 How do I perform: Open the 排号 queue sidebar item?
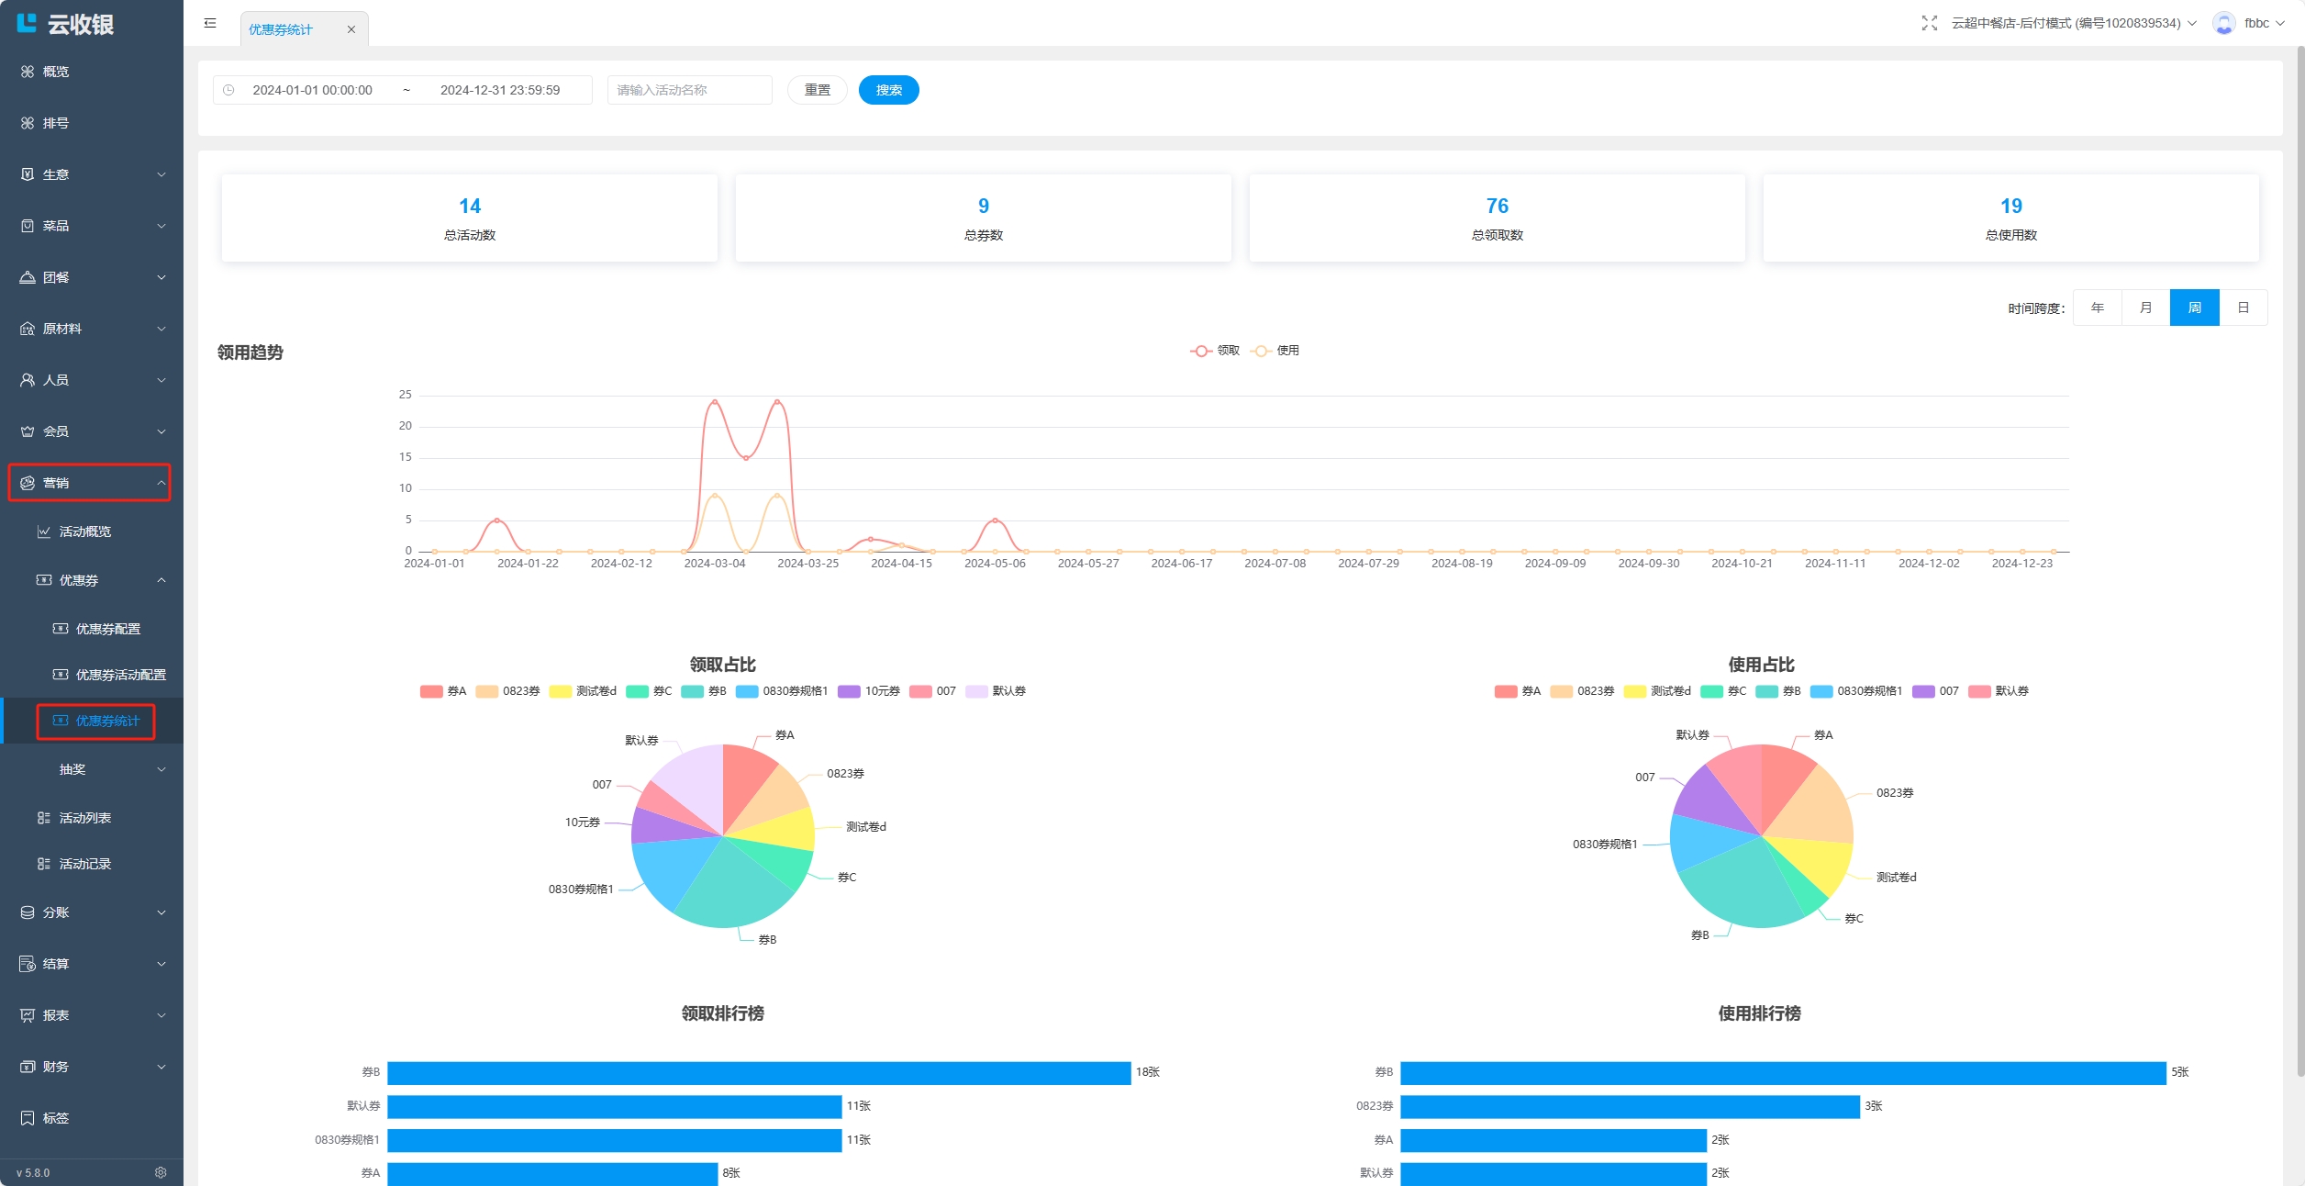55,123
